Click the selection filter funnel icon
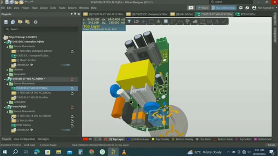The width and height of the screenshot is (278, 156). click(x=129, y=21)
